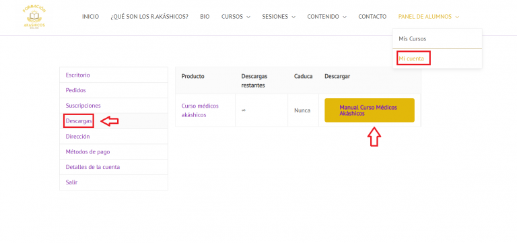
Task: Expand the SESIONES dropdown chevron
Action: click(294, 17)
